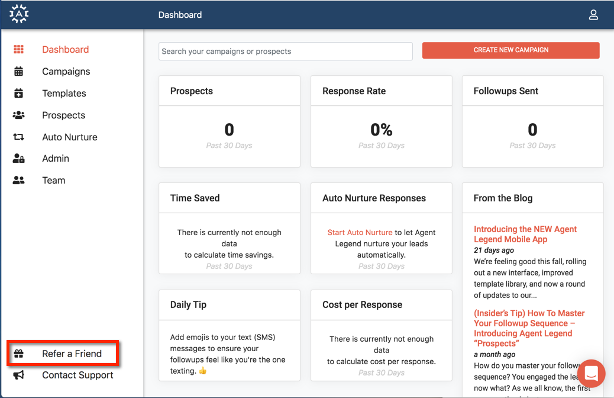Screen dimensions: 614x398
Task: Follow the Start Auto Nurture link
Action: 360,233
